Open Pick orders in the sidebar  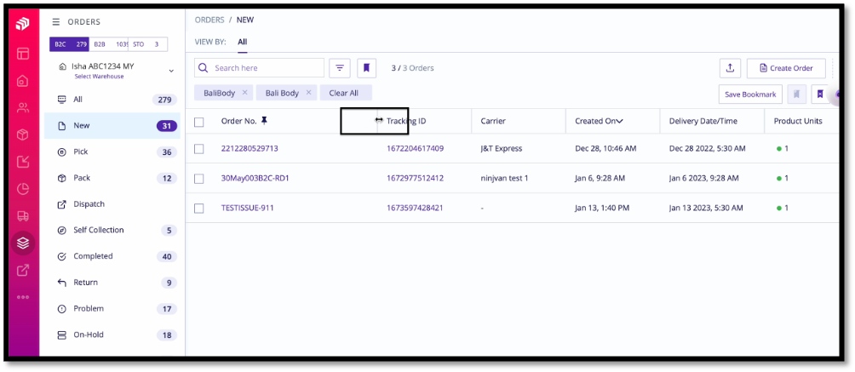pos(112,152)
